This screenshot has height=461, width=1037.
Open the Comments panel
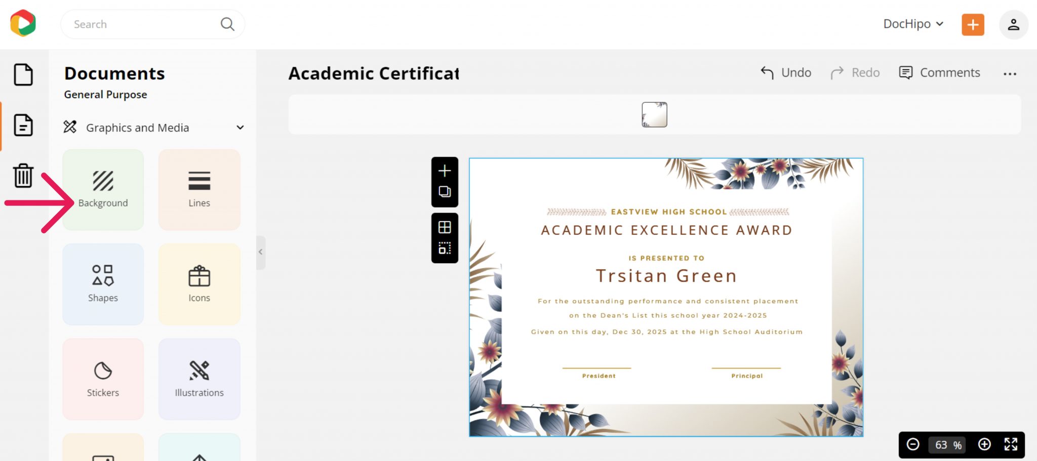940,72
